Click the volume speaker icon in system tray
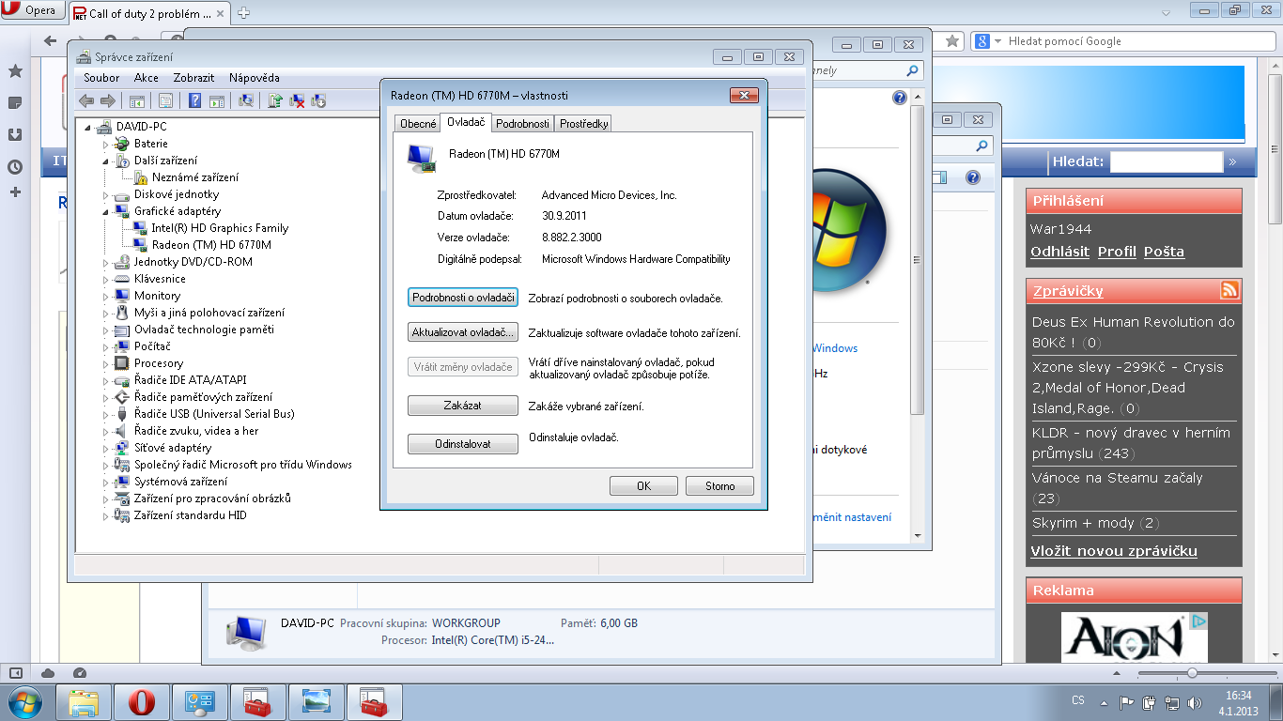This screenshot has width=1283, height=721. (1194, 702)
